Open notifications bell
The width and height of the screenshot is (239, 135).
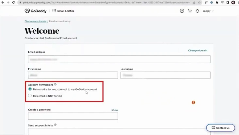[198, 11]
